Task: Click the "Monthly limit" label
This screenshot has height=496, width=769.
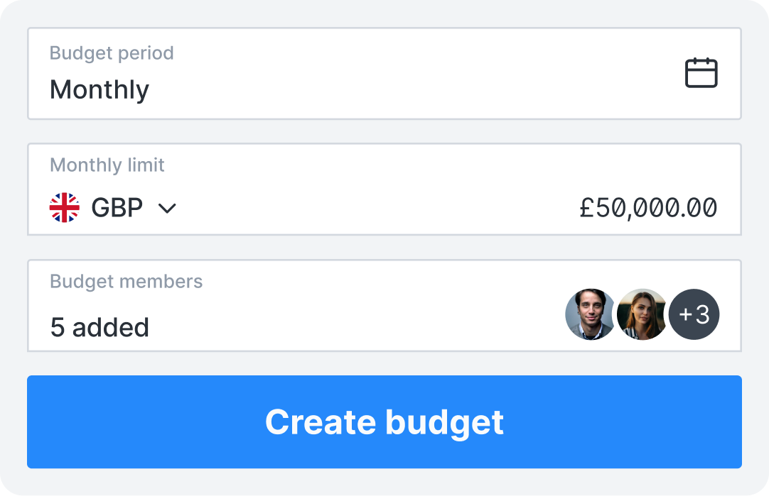Action: click(x=107, y=165)
